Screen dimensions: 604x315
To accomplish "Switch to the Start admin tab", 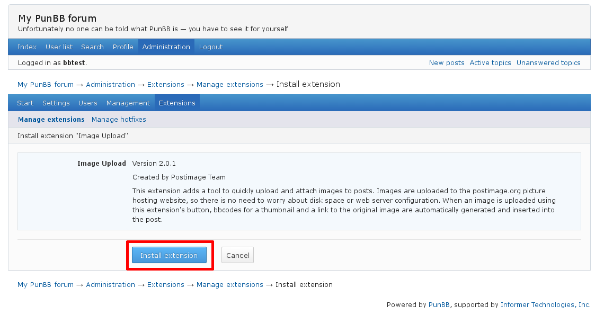I will click(x=25, y=103).
